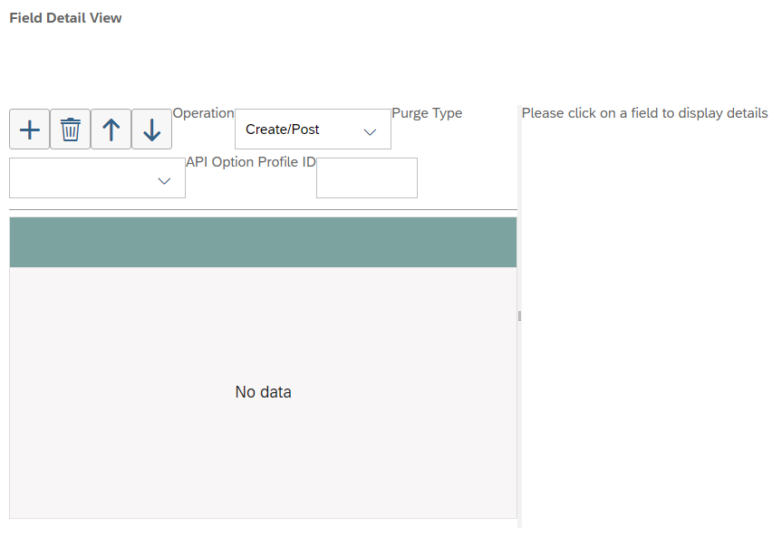Focus the API Option Profile ID field

click(x=367, y=178)
